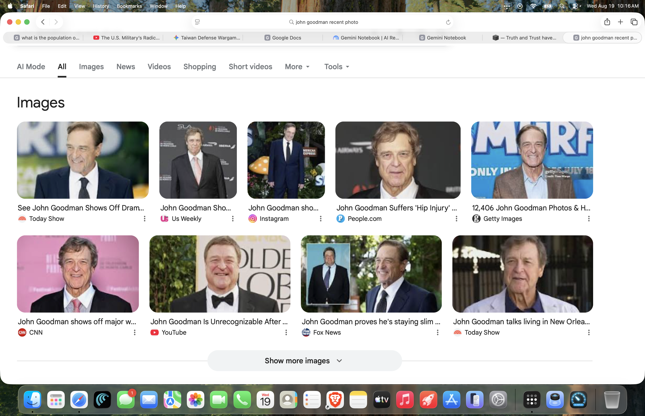Open the Wi-Fi status menu
The image size is (645, 416).
click(533, 6)
